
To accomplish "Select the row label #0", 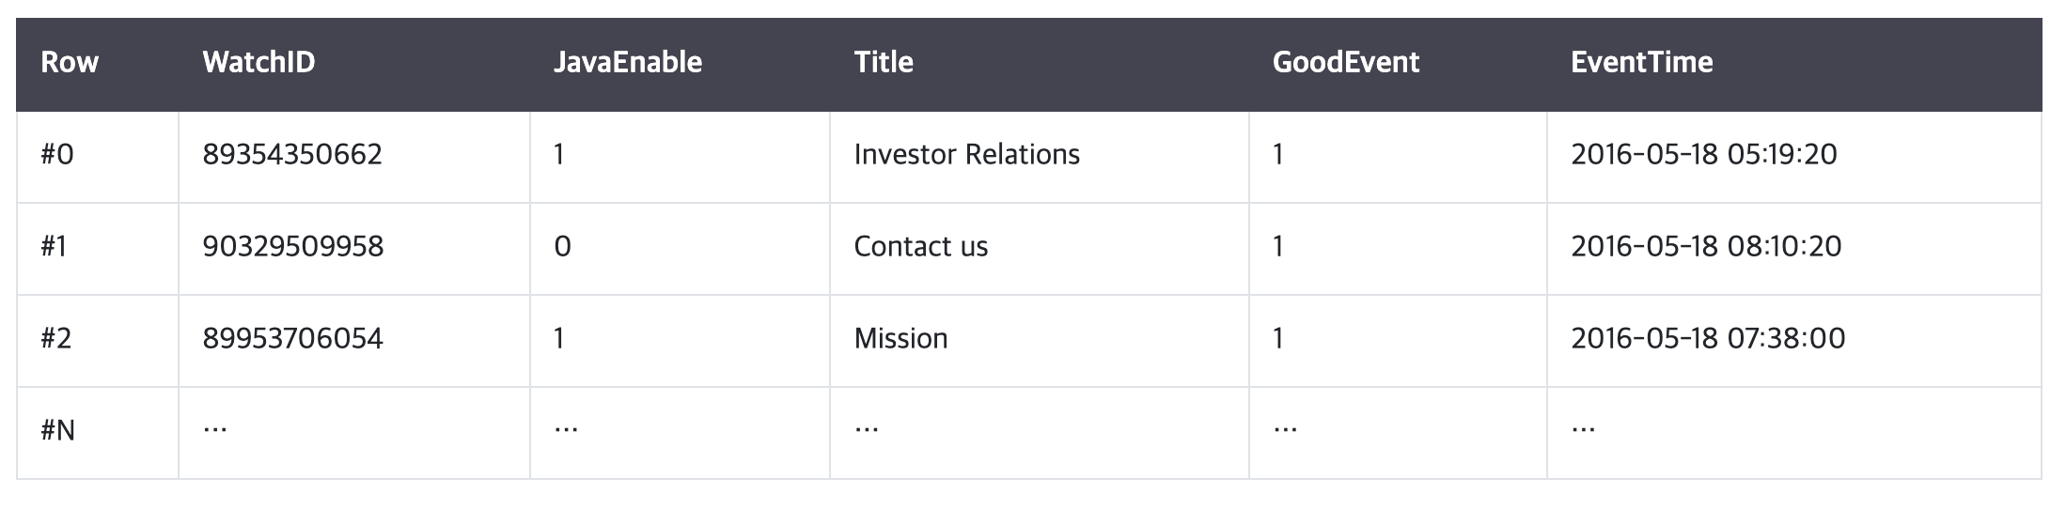I will 57,155.
